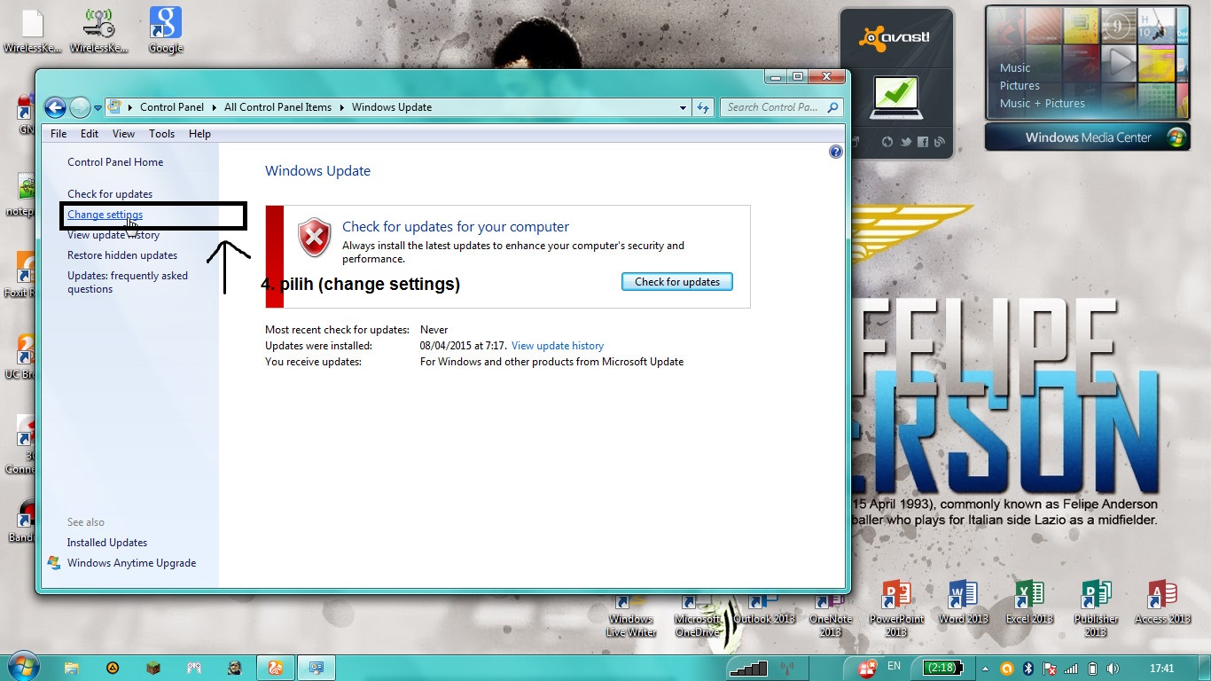1211x681 pixels.
Task: Click the avast! gadget logo
Action: (895, 37)
